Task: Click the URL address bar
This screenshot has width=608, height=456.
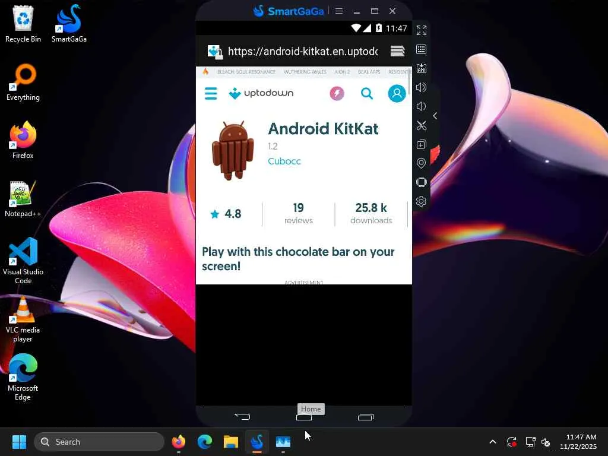Action: (302, 51)
